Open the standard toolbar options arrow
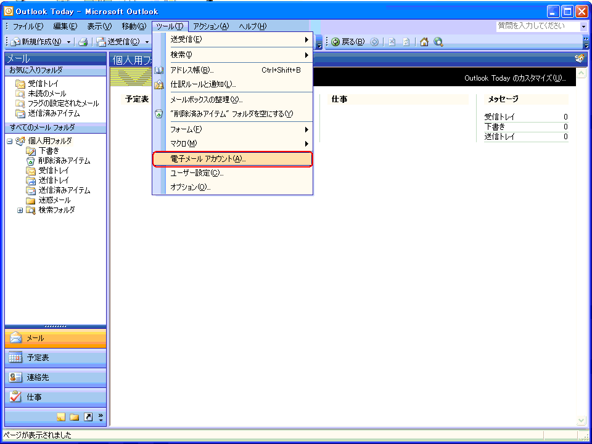 (x=319, y=42)
